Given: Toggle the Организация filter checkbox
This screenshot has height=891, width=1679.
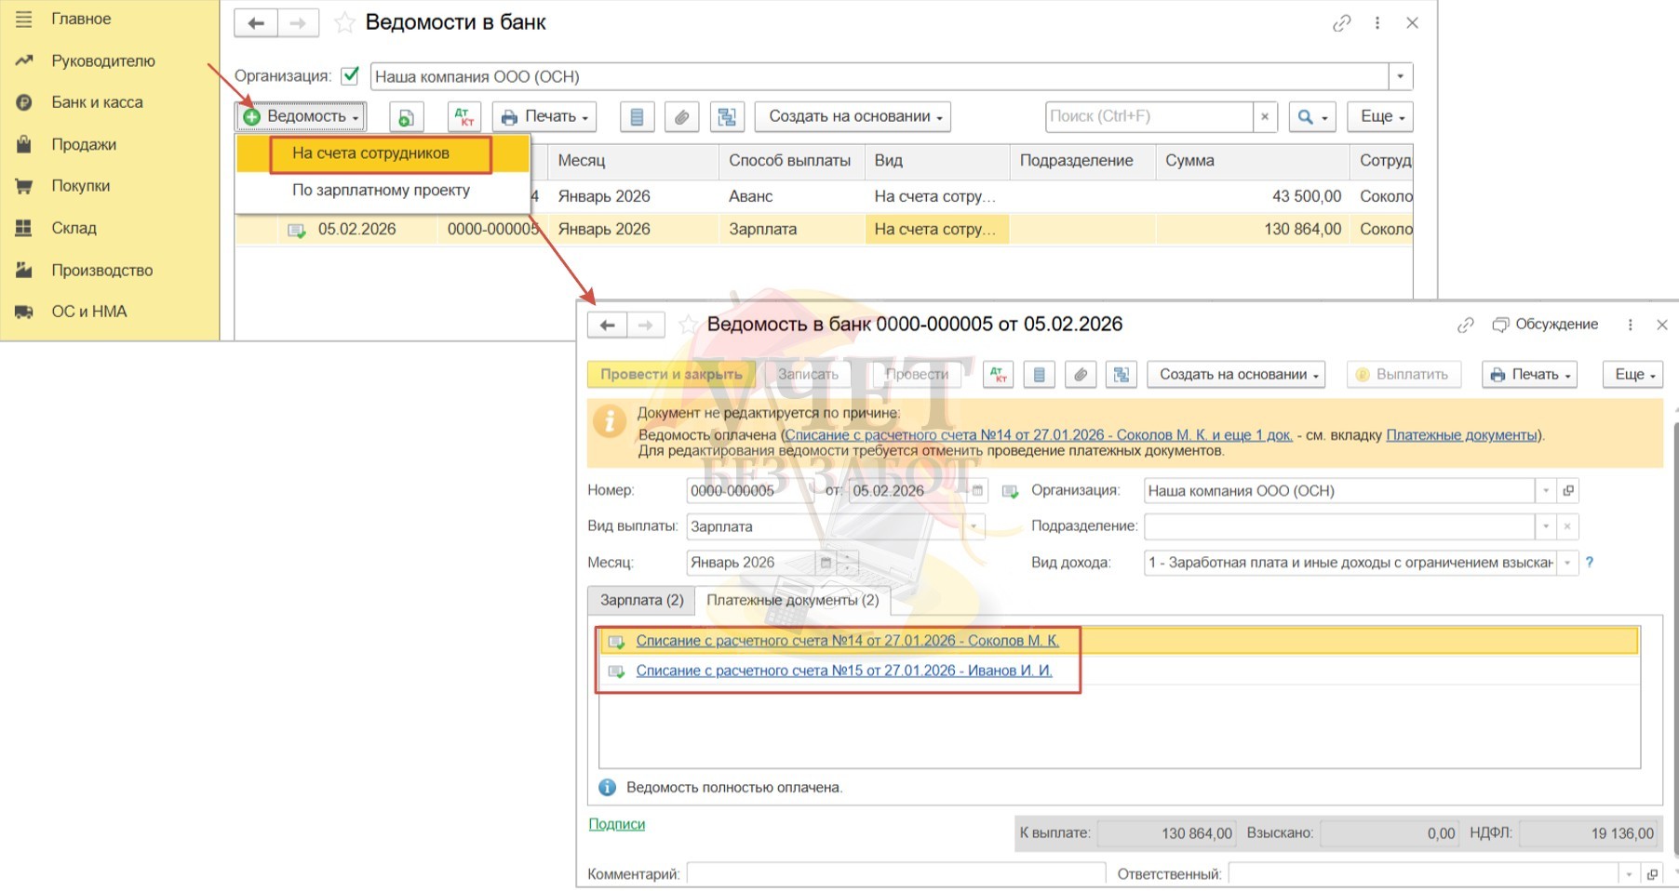Looking at the screenshot, I should pos(350,76).
